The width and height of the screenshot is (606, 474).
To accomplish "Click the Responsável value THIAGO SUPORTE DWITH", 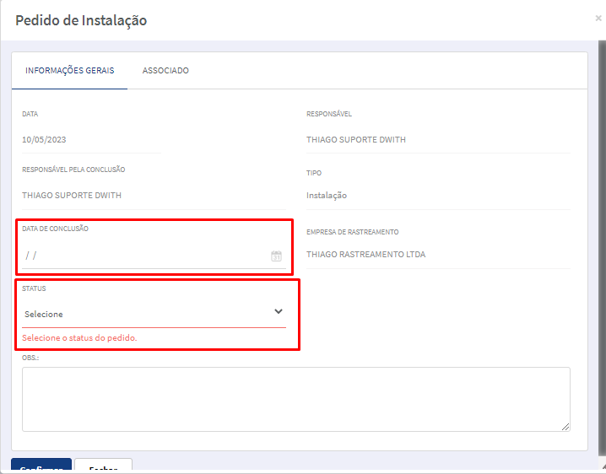I will [356, 140].
